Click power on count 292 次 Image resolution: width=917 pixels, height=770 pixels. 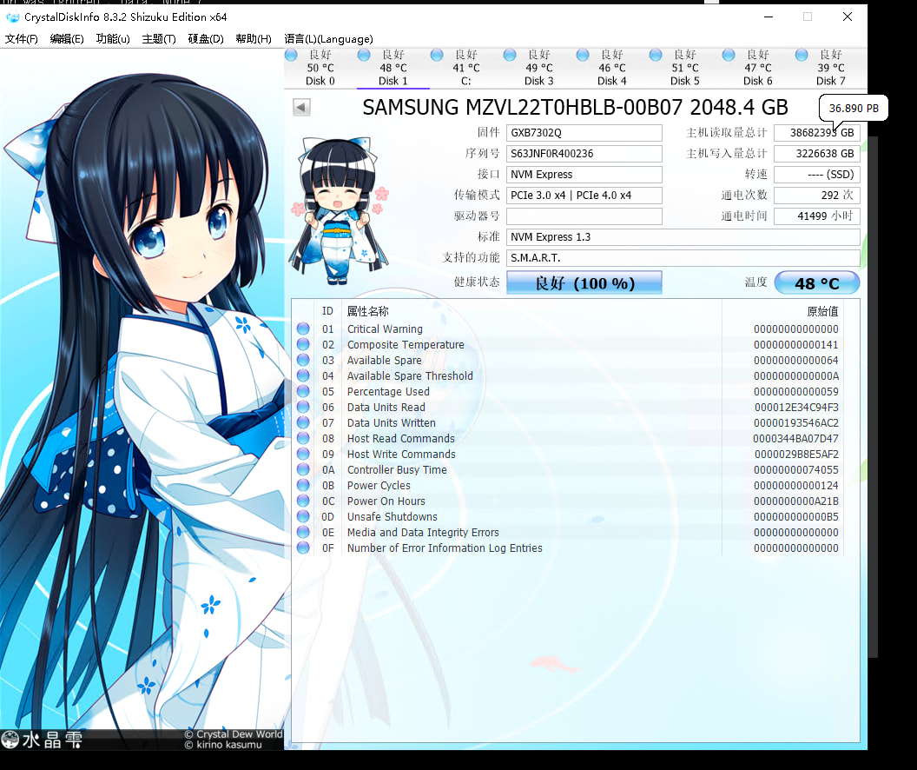click(x=817, y=196)
